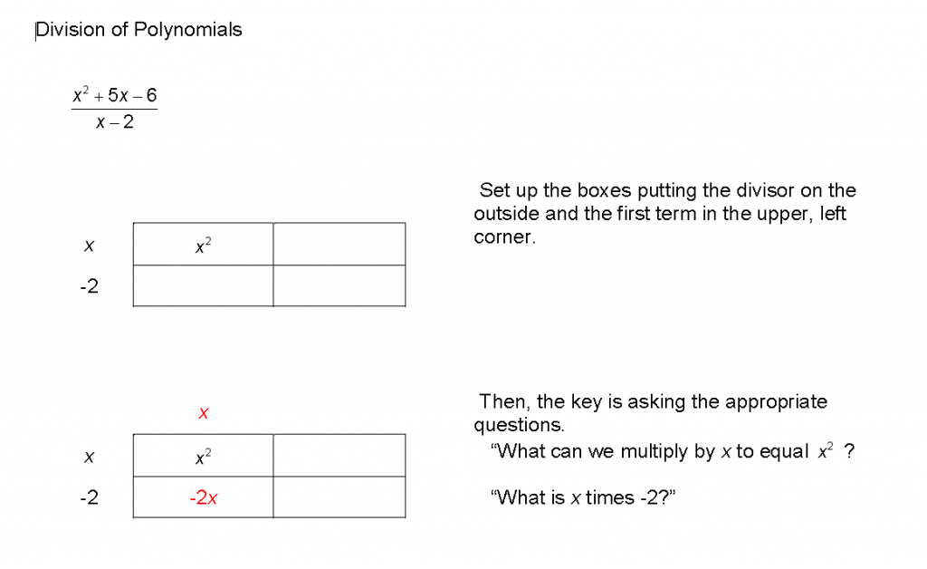Click the 'Set up the boxes' instruction paragraph

coord(665,214)
